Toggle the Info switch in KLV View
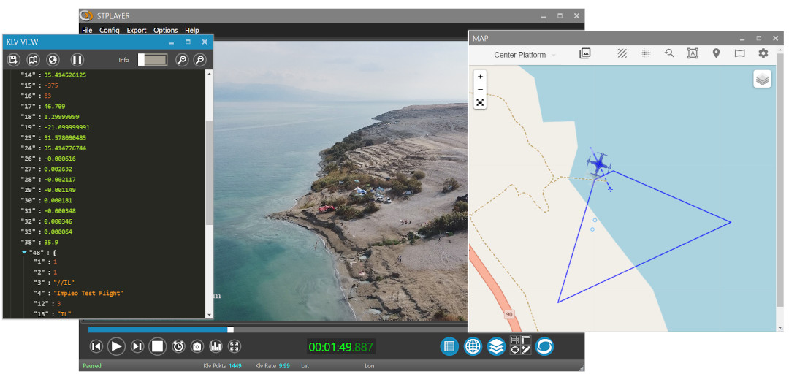Viewport: 789px width, 374px height. tap(151, 60)
